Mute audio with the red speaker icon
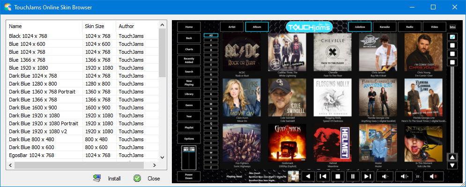 (433, 176)
